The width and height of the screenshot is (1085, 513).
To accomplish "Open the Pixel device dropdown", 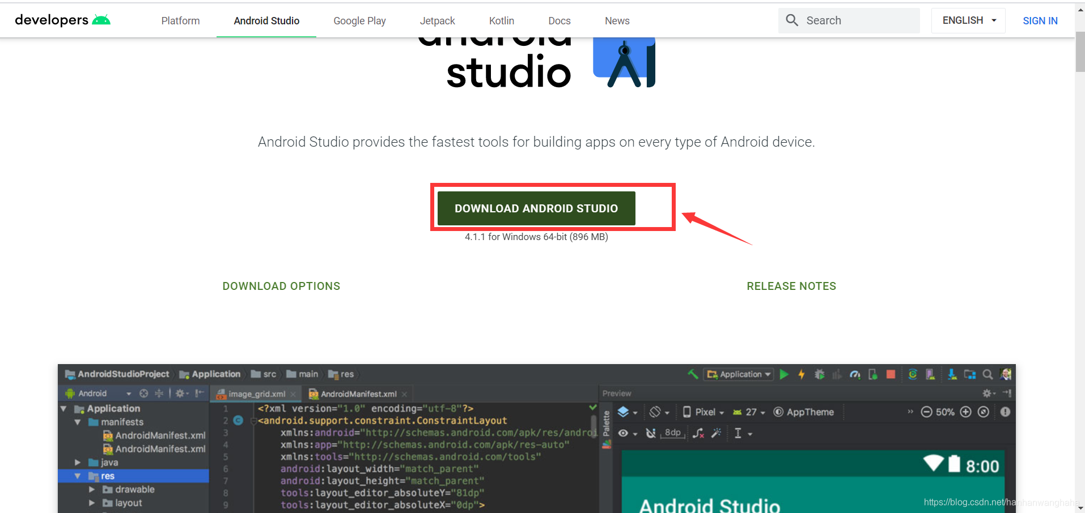I will pos(703,412).
